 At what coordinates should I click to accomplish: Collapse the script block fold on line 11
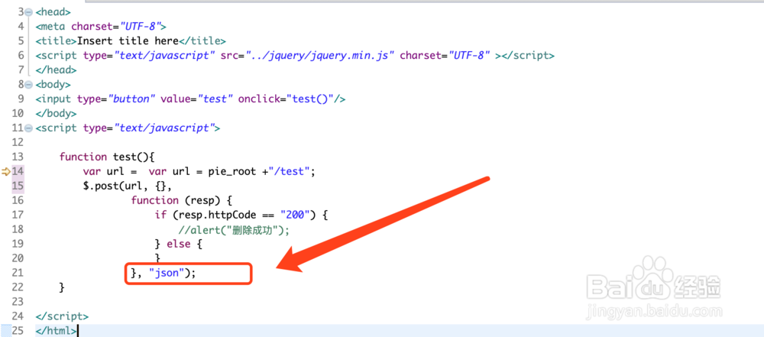[28, 128]
